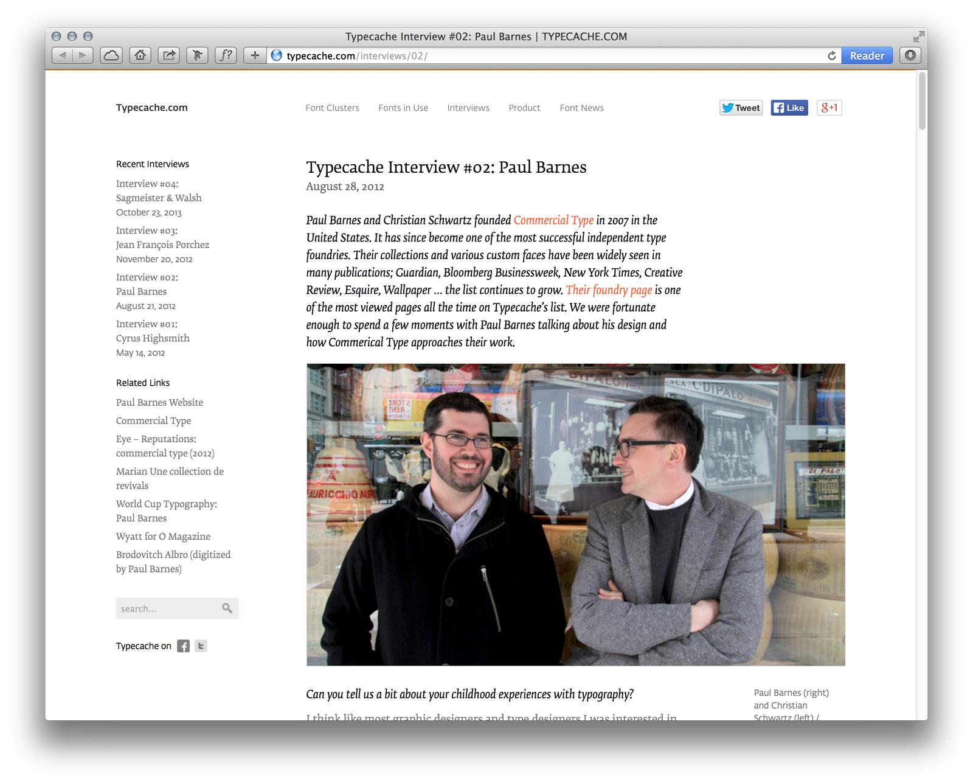Go forward using the Safari forward arrow
This screenshot has width=973, height=783.
click(x=83, y=55)
